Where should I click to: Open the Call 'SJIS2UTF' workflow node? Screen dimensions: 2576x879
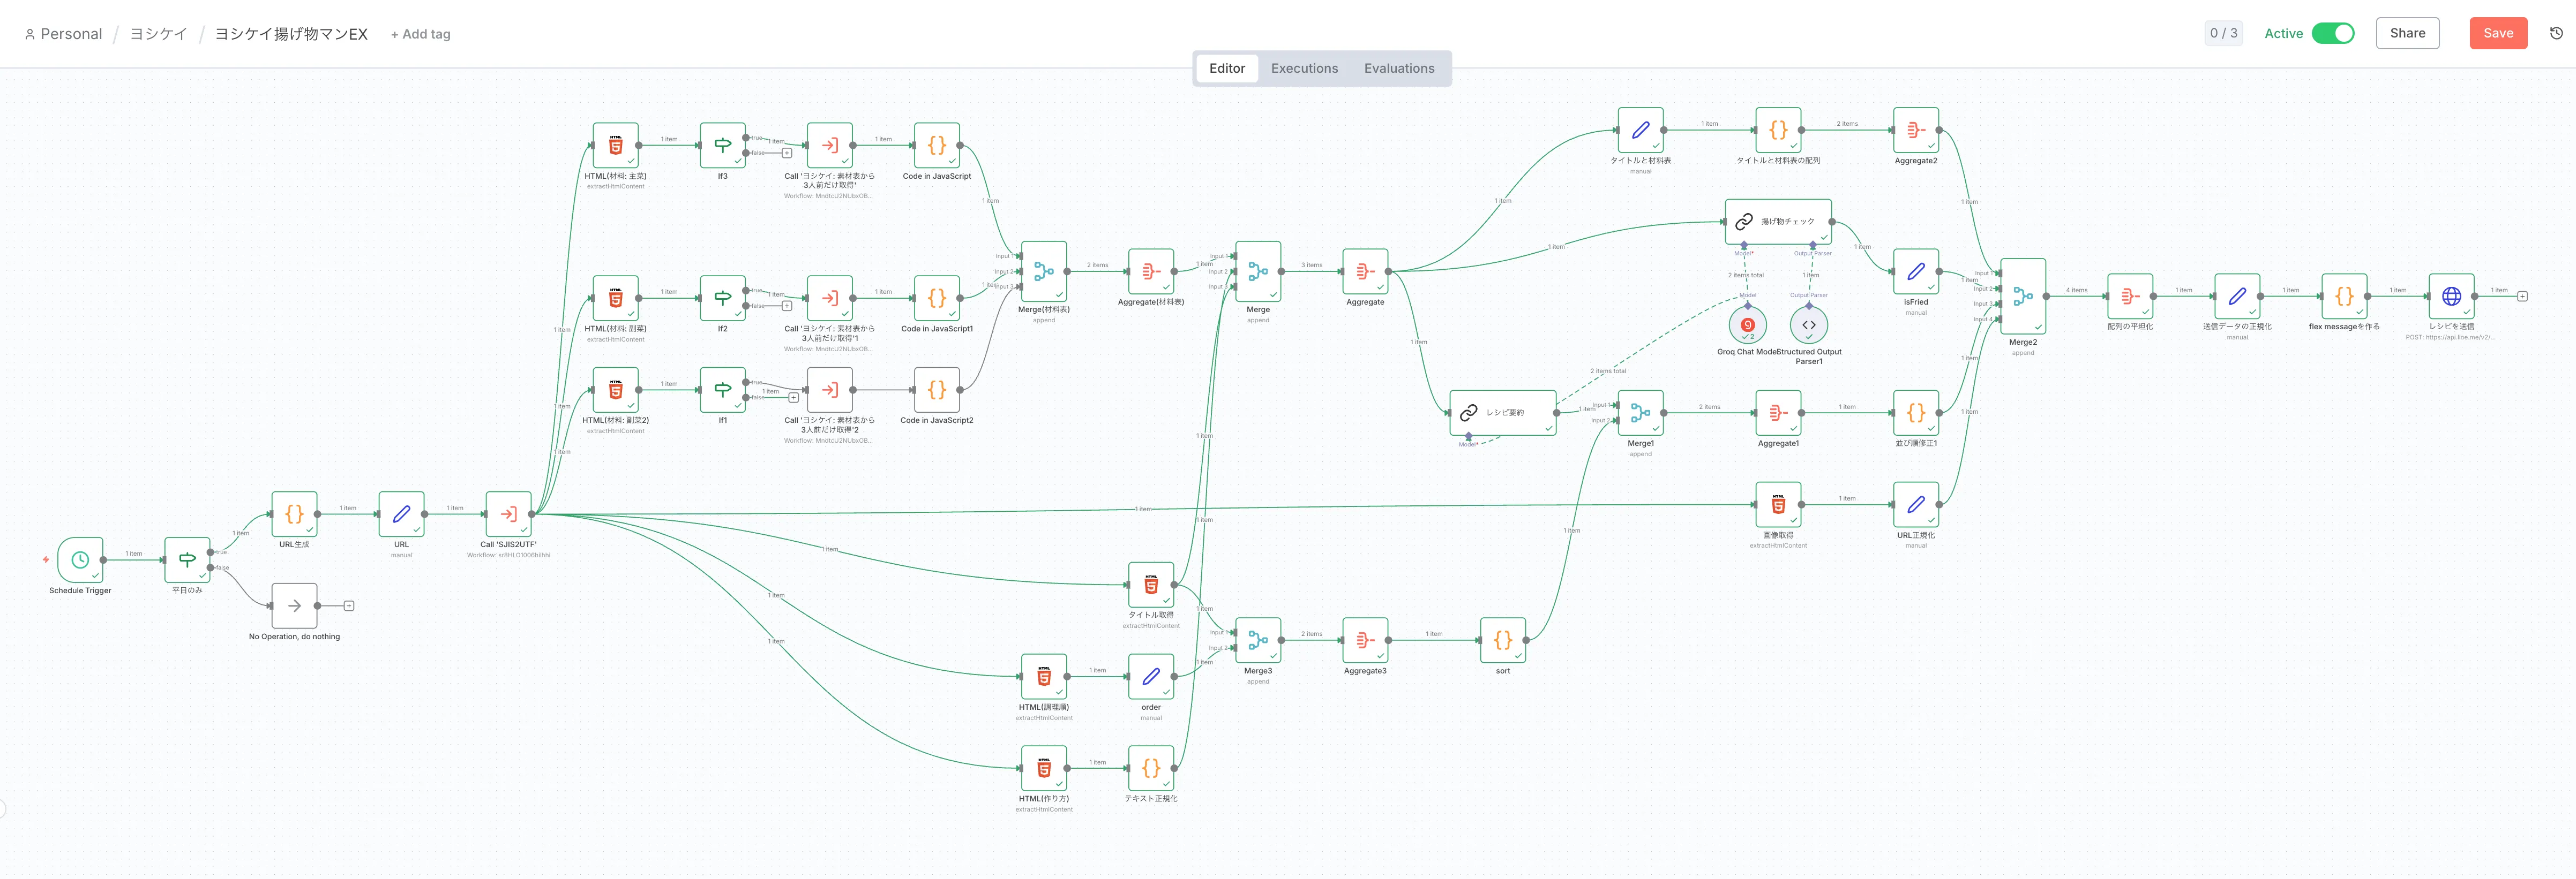[508, 514]
